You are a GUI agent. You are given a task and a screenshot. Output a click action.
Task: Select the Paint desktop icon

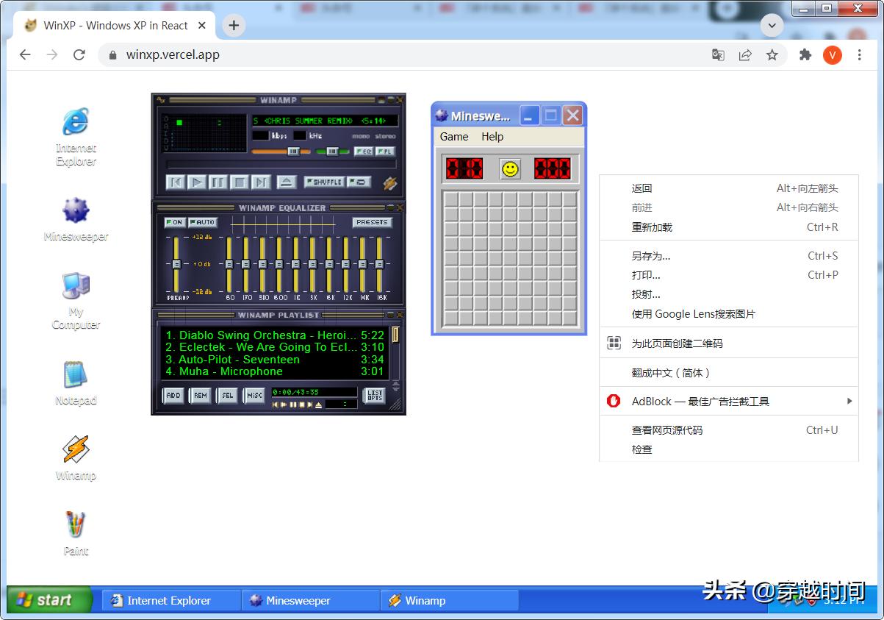(x=76, y=532)
